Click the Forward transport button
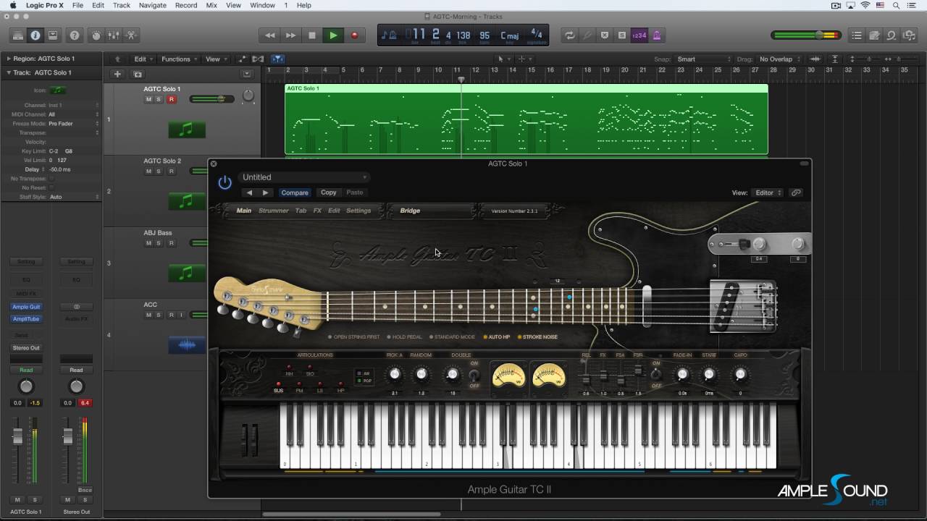 290,35
